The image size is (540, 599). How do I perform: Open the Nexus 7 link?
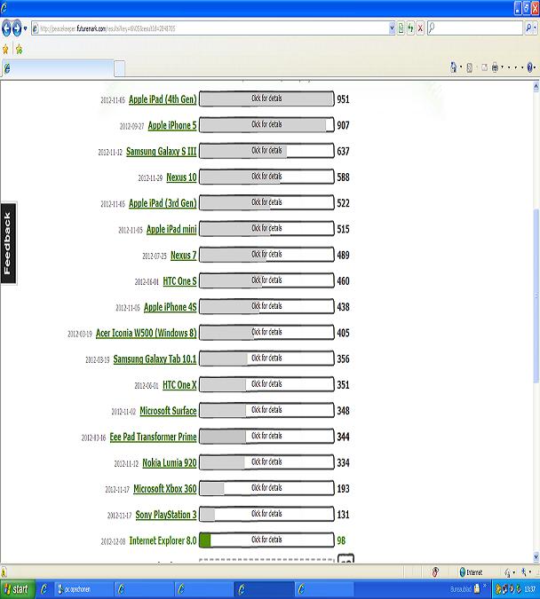[x=183, y=256]
